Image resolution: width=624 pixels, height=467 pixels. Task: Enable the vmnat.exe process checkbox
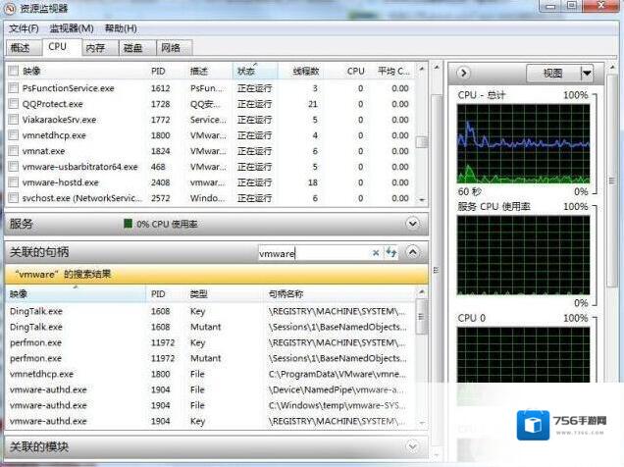pos(13,151)
